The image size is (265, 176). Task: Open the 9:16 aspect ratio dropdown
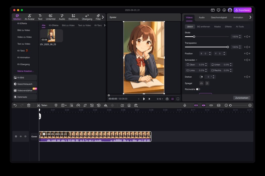click(160, 99)
